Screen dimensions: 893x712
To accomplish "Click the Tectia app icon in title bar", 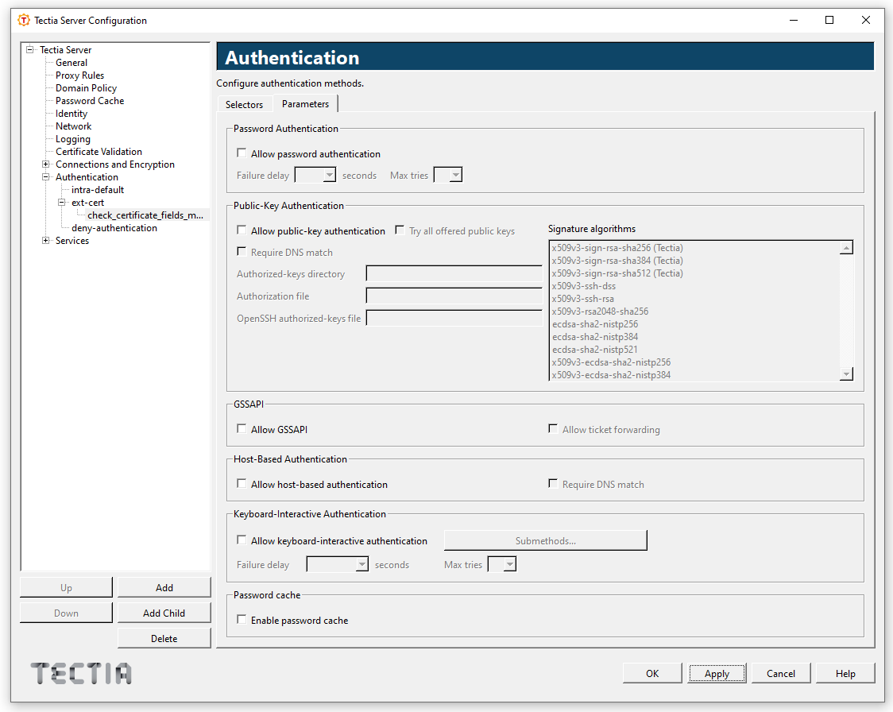I will (23, 20).
